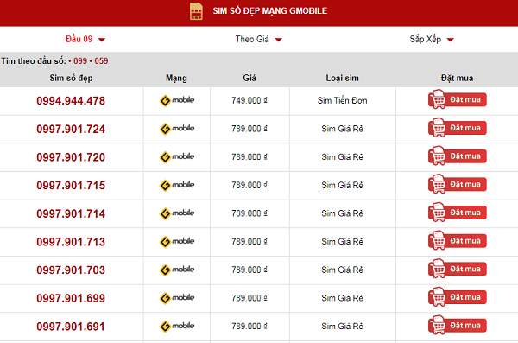Open SIM number 0997.901.720
The image size is (518, 343).
[71, 157]
